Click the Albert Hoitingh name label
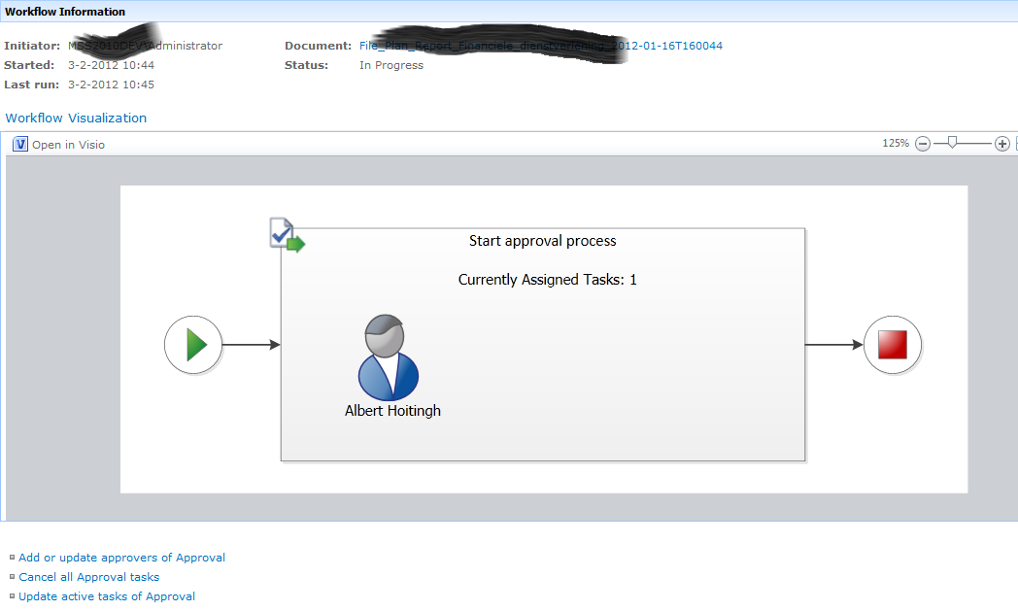1018x611 pixels. (x=392, y=411)
